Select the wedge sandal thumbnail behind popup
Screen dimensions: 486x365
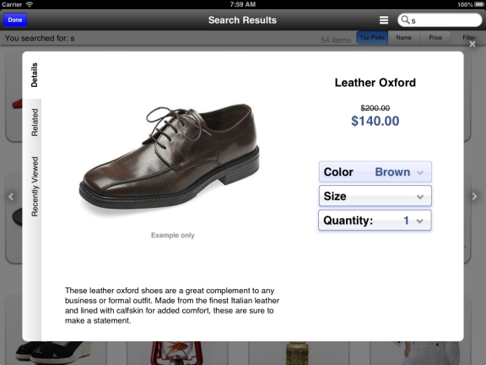tap(53, 353)
